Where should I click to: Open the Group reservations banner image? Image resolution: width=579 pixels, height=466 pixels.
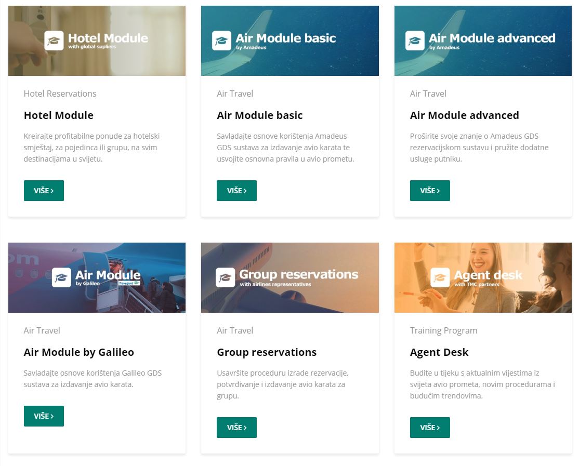click(290, 278)
